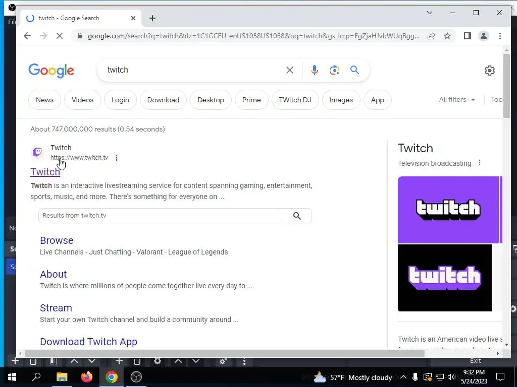
Task: Open the Windows Start menu
Action: coord(12,377)
